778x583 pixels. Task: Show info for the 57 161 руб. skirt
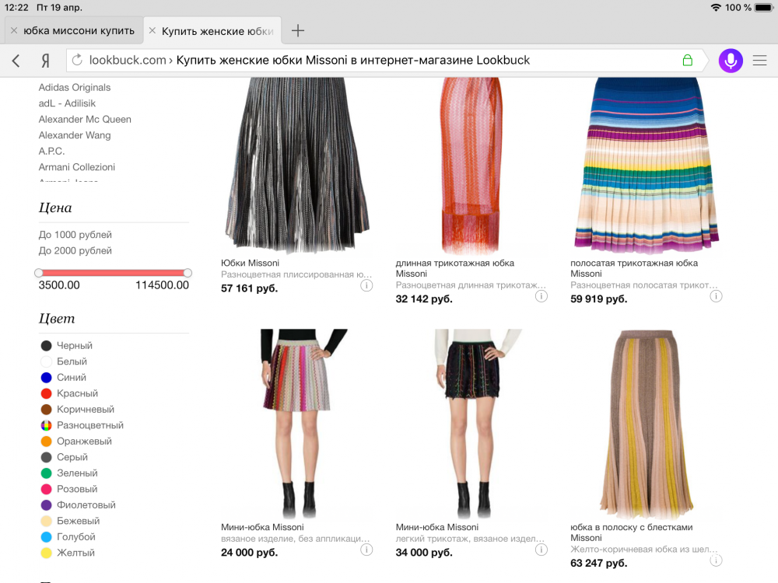click(x=366, y=285)
